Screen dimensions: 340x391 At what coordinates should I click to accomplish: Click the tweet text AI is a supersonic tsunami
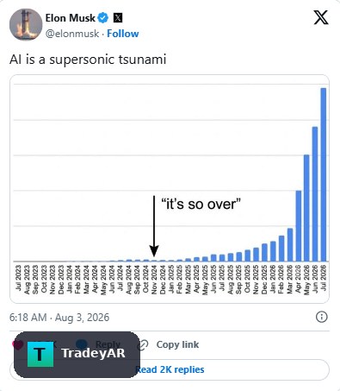tap(88, 60)
